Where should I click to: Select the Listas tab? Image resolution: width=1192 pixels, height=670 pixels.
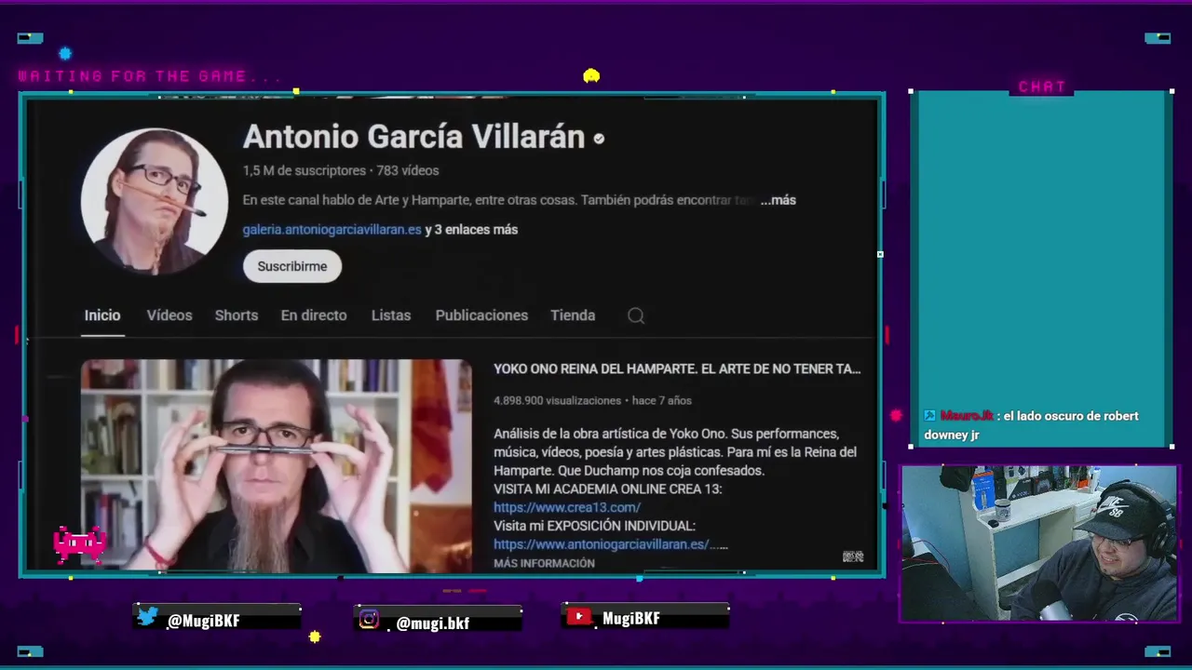point(391,315)
